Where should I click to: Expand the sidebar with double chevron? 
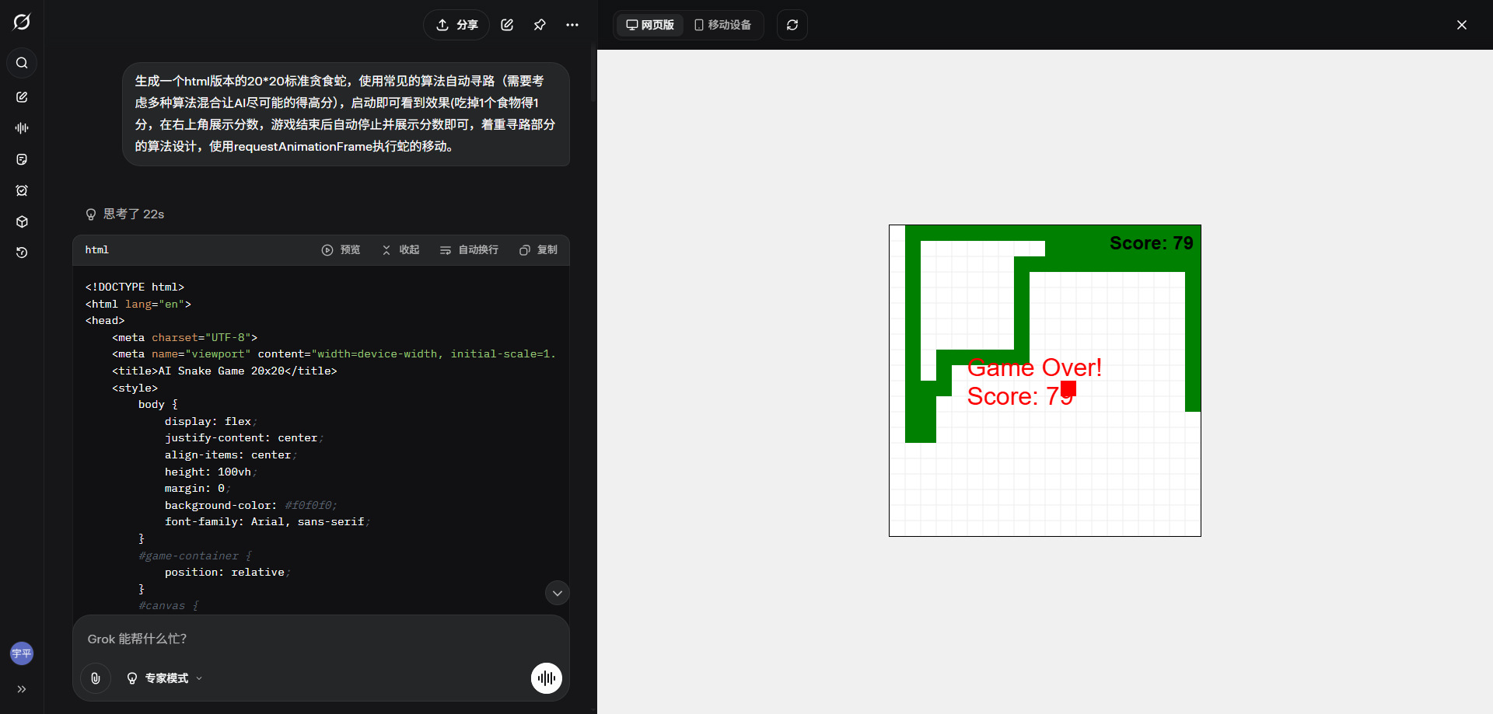pos(22,689)
